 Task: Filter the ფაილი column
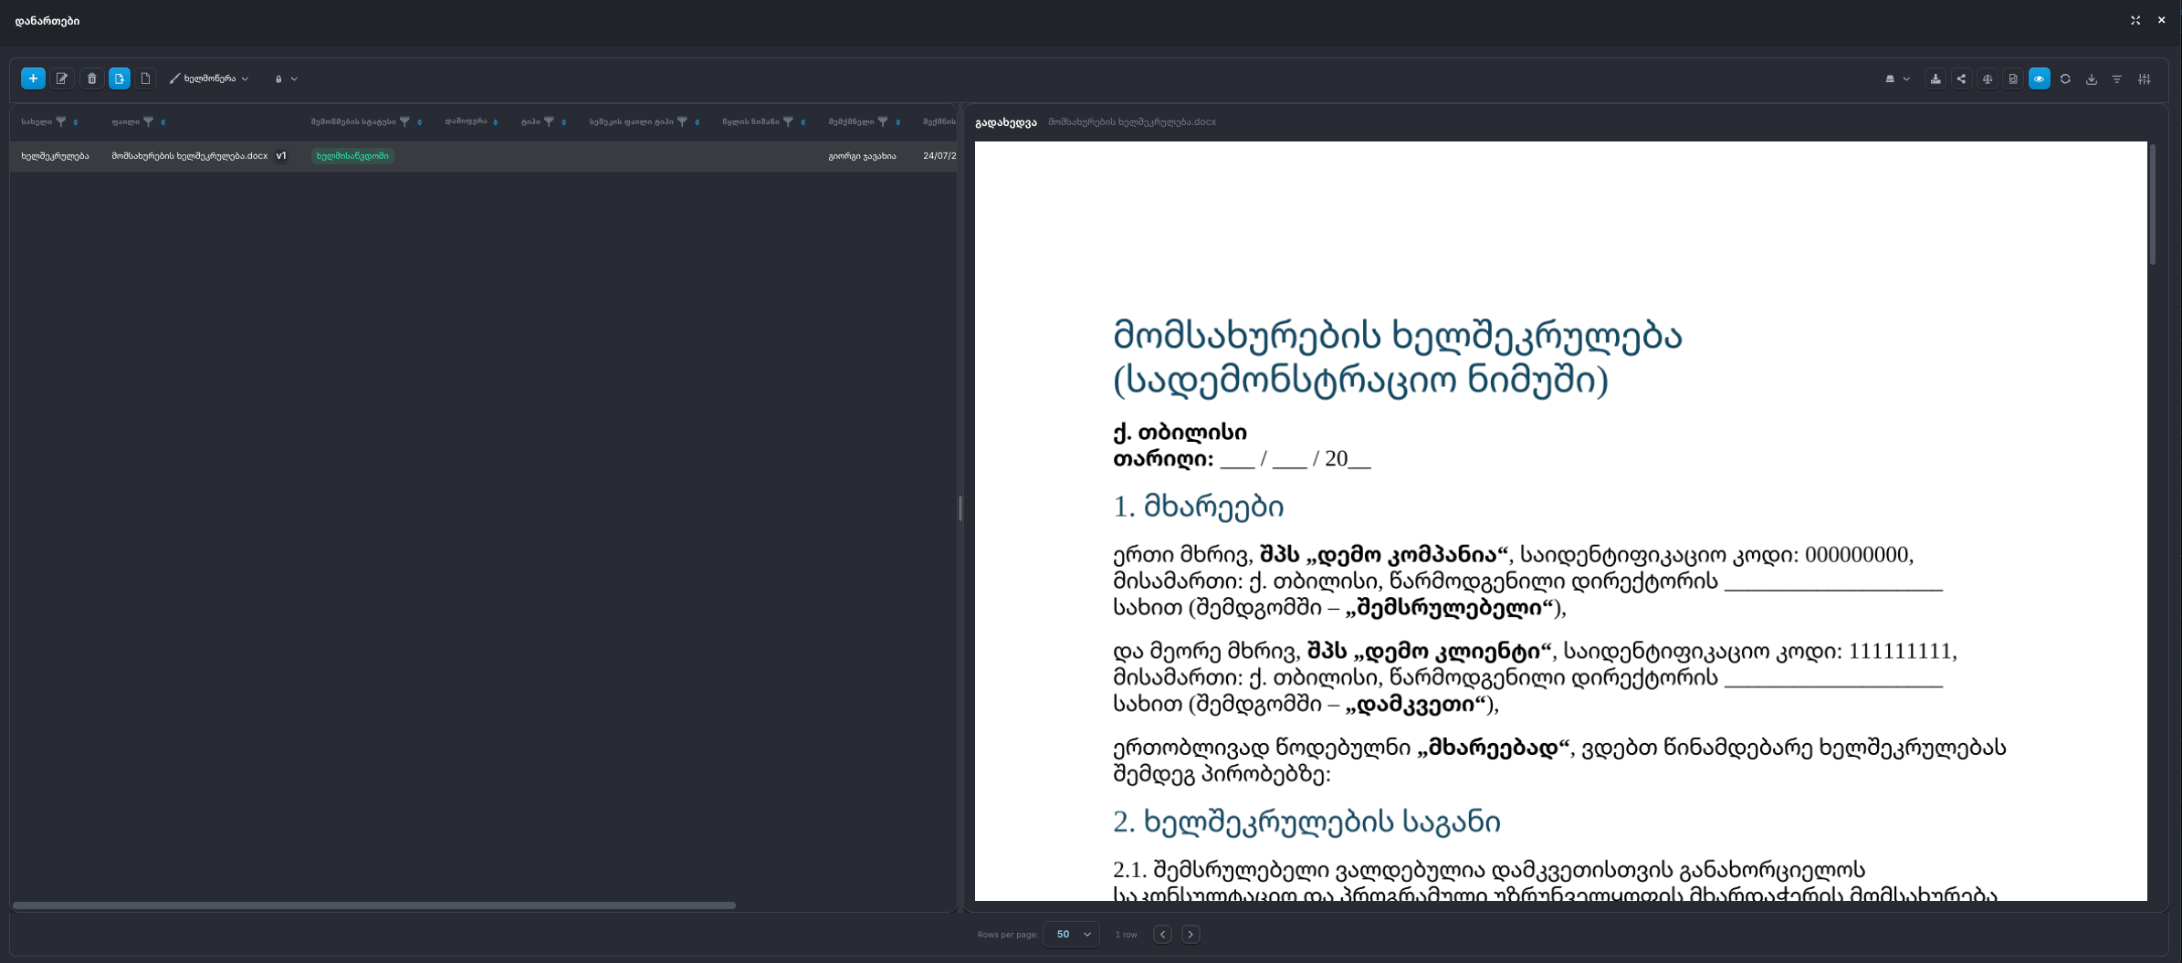148,121
